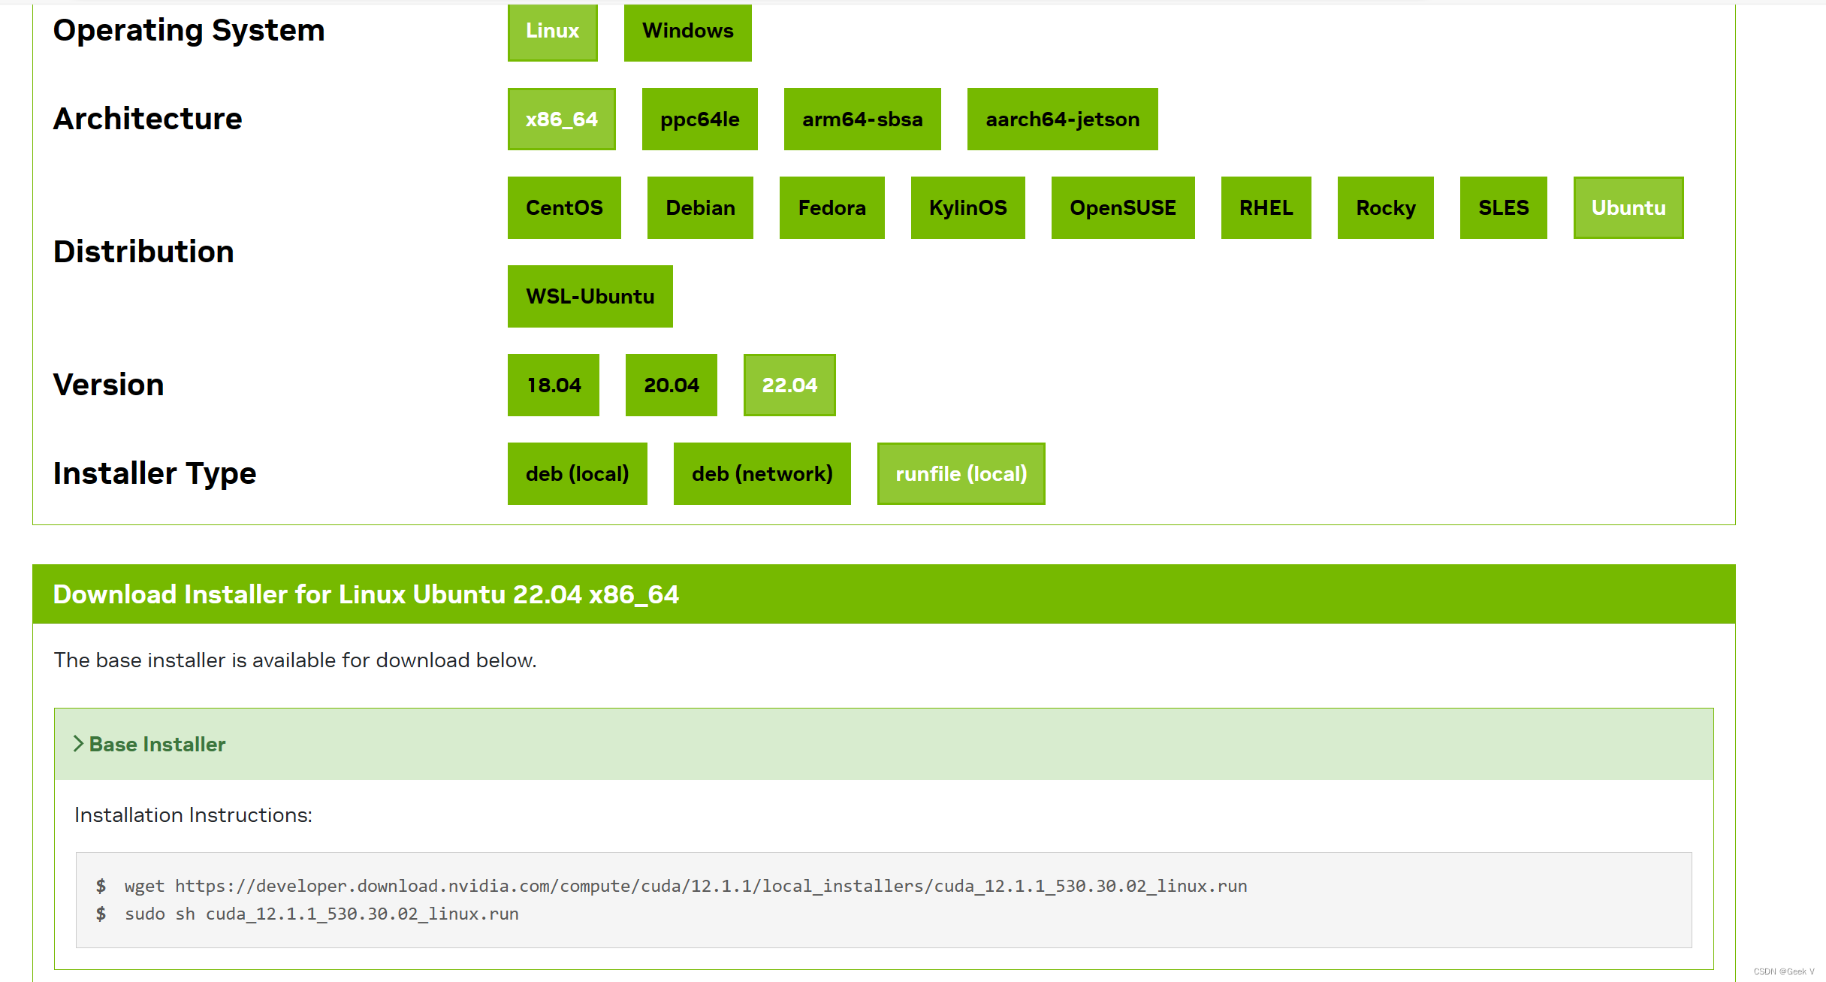Pick CentOS as the distribution
Viewport: 1826px width, 982px height.
(564, 207)
